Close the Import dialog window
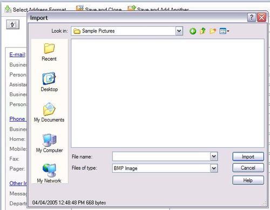This screenshot has width=270, height=210. [x=261, y=18]
